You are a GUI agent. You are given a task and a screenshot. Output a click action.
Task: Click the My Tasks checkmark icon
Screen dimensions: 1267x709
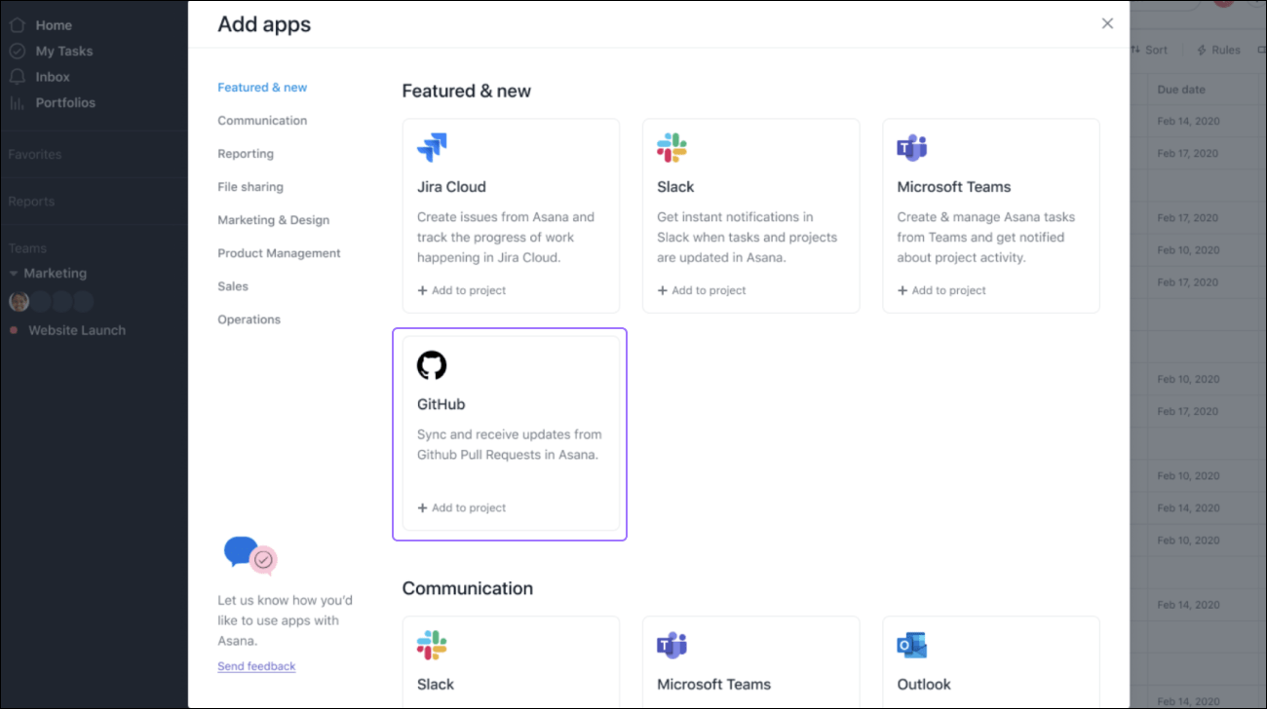click(18, 51)
